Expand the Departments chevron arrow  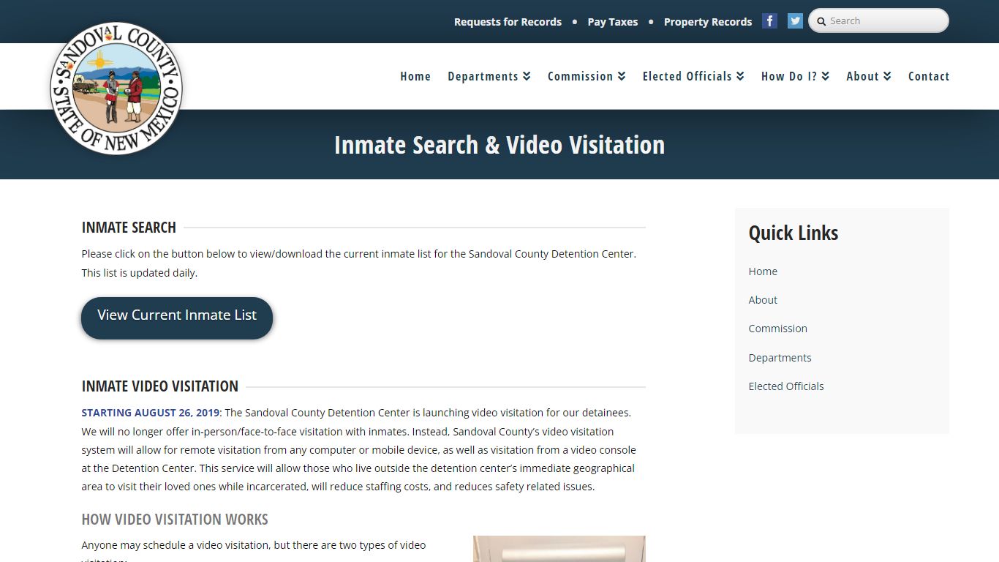pos(527,76)
